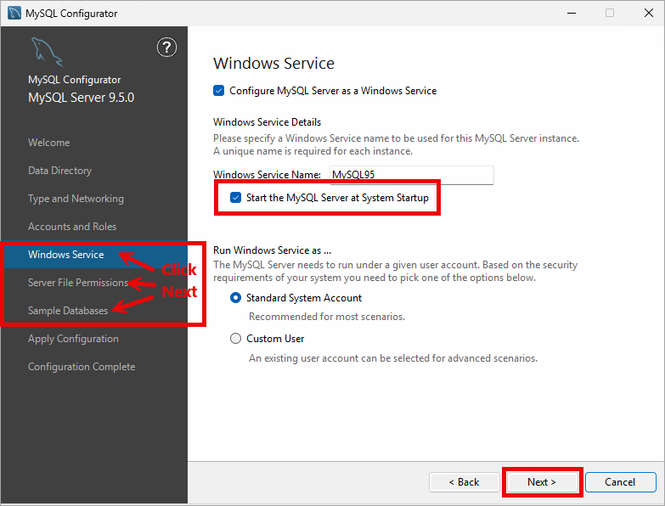The width and height of the screenshot is (665, 506).
Task: Click the help question mark icon
Action: click(166, 48)
